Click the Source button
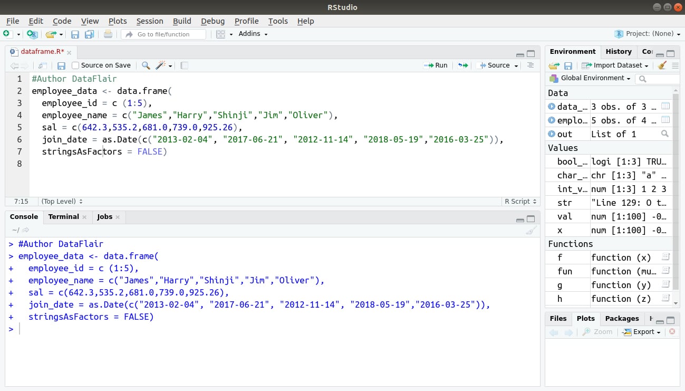 click(x=494, y=65)
